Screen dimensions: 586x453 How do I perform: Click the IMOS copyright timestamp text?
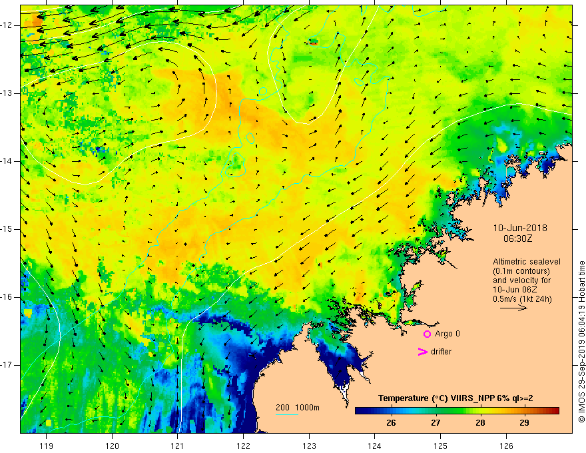coord(581,342)
